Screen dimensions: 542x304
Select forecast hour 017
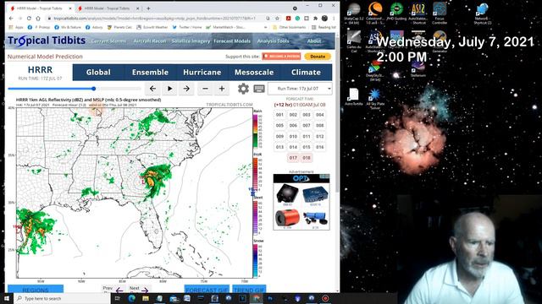click(293, 158)
